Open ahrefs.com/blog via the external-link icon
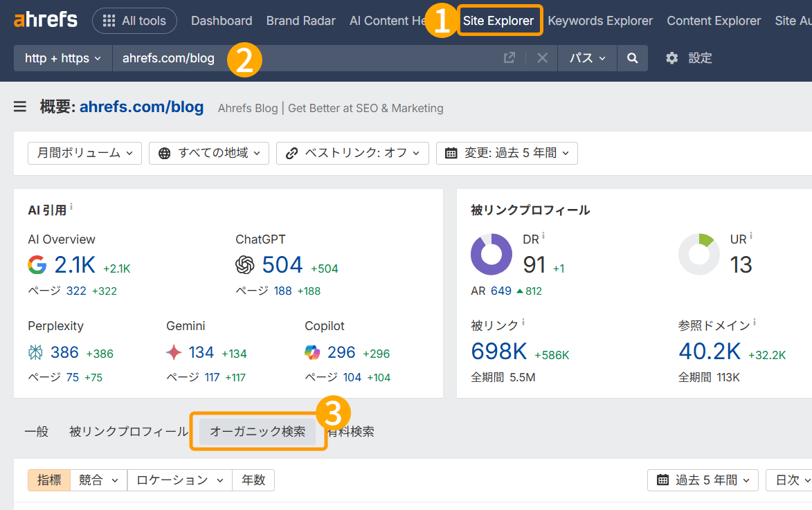812x510 pixels. (x=509, y=58)
